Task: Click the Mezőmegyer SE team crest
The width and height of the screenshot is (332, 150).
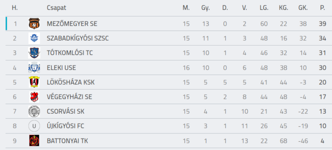Action: tap(34, 24)
